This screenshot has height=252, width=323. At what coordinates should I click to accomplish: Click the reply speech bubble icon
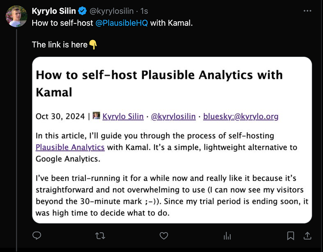click(37, 236)
